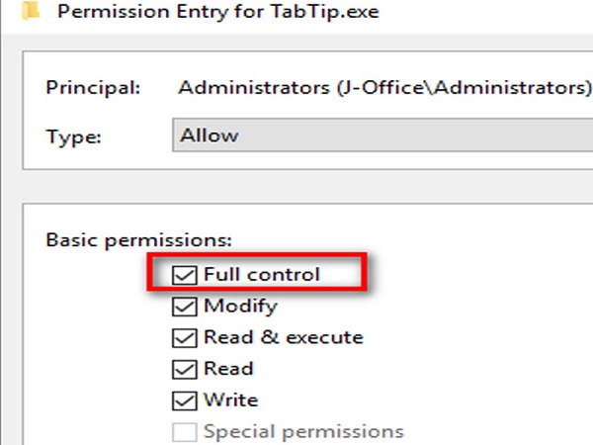Click the greyed Special permissions checkbox
The width and height of the screenshot is (593, 445).
click(x=185, y=431)
